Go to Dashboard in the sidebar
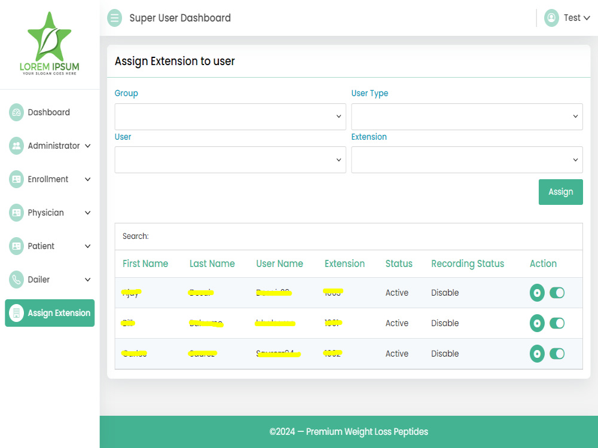 point(49,112)
